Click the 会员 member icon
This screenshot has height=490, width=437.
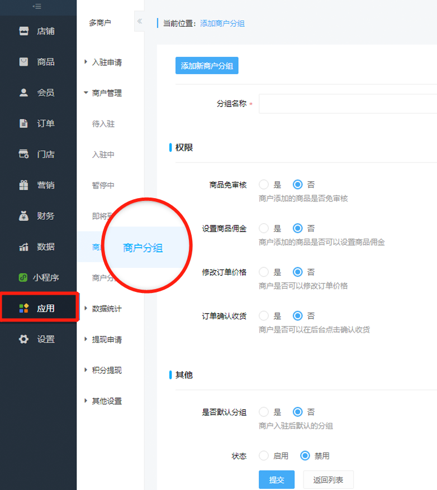click(x=24, y=93)
